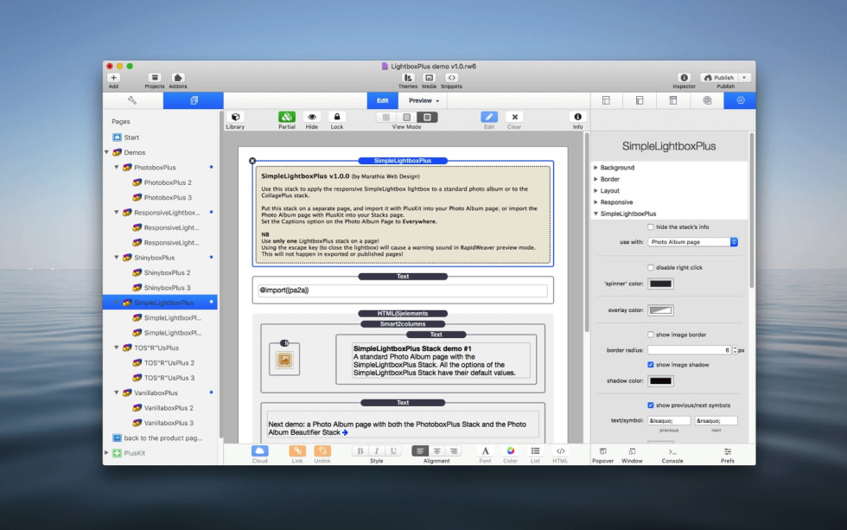The height and width of the screenshot is (530, 847).
Task: Expand the Responsive section
Action: click(595, 202)
